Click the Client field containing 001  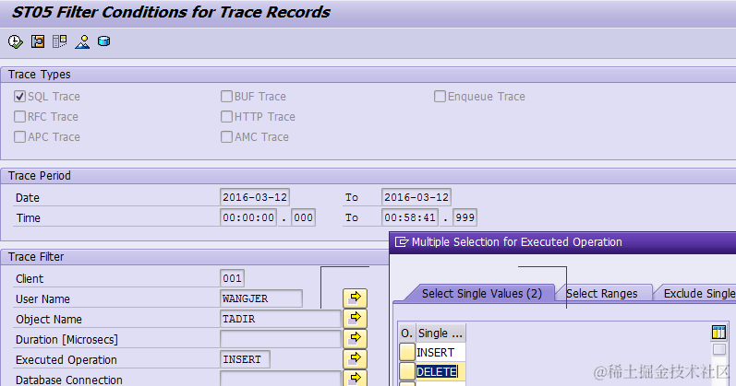(x=232, y=278)
